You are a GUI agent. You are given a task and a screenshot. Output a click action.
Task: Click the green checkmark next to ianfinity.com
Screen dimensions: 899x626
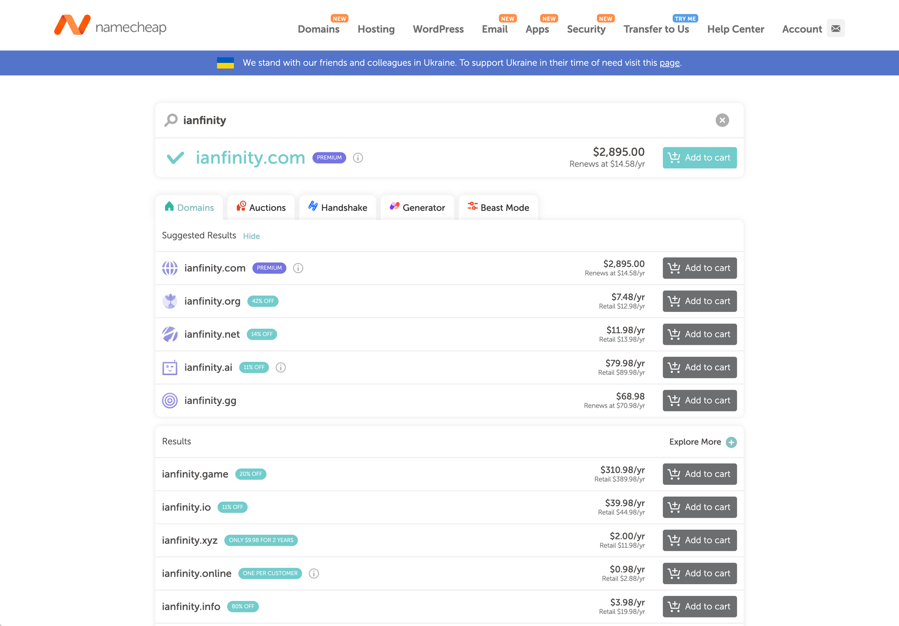click(175, 158)
